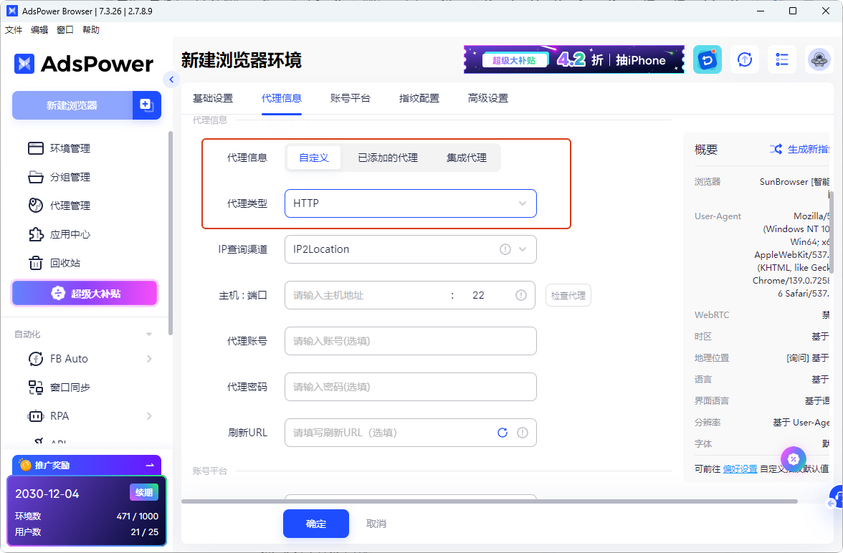Image resolution: width=843 pixels, height=553 pixels.
Task: Click the 超级大补贴 sidebar button
Action: pos(85,294)
